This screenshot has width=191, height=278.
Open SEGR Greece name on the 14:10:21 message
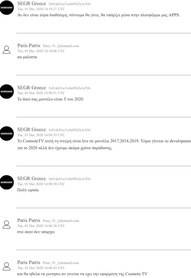[32, 4]
